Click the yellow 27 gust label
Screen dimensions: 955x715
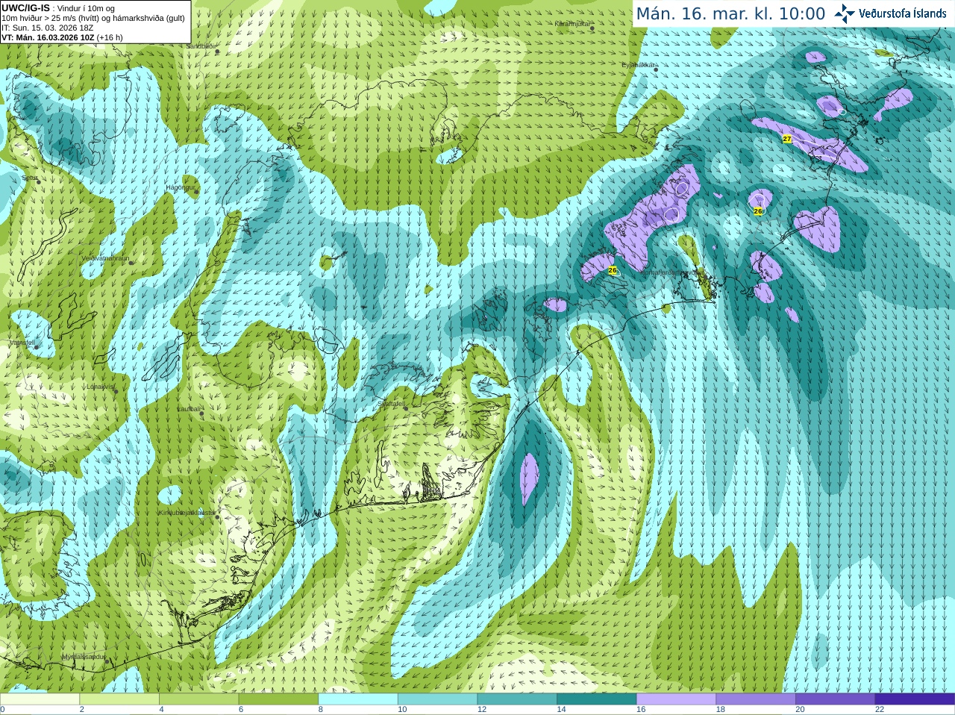pyautogui.click(x=787, y=139)
